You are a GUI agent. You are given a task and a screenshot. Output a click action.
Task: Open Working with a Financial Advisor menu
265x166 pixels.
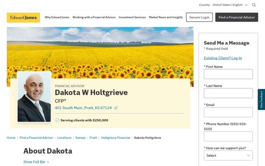click(94, 17)
